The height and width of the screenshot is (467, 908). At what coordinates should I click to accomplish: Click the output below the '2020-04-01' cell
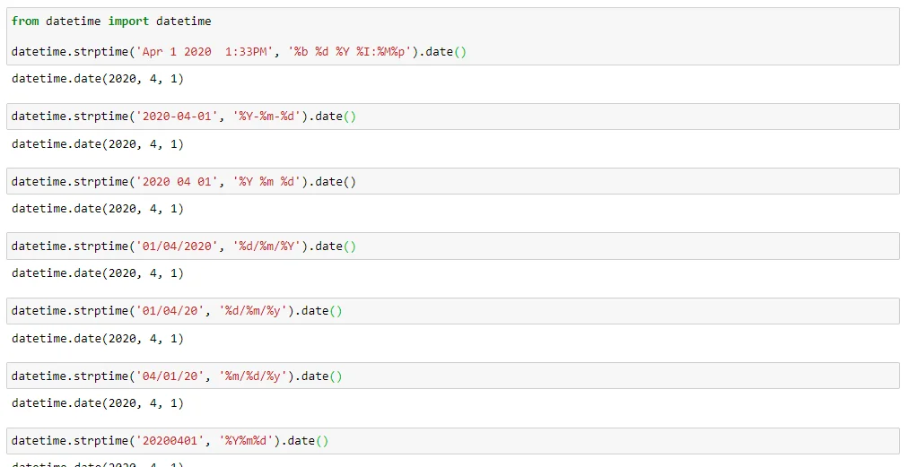tap(98, 143)
